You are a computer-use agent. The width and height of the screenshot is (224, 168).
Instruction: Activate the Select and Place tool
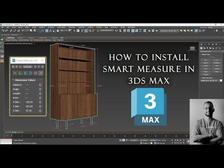point(58,31)
